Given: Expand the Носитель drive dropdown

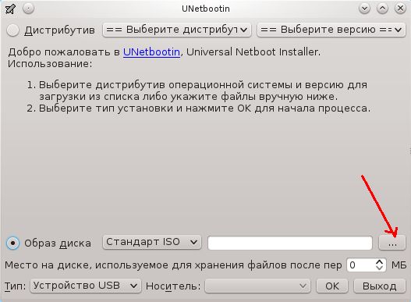Looking at the screenshot, I should pos(257,286).
